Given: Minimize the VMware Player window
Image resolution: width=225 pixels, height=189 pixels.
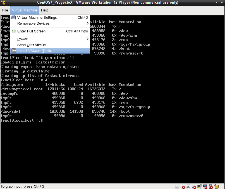Looking at the screenshot, I should coord(212,3).
